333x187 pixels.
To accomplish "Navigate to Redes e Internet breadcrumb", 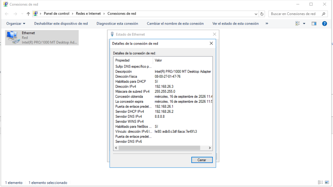I will click(x=88, y=14).
